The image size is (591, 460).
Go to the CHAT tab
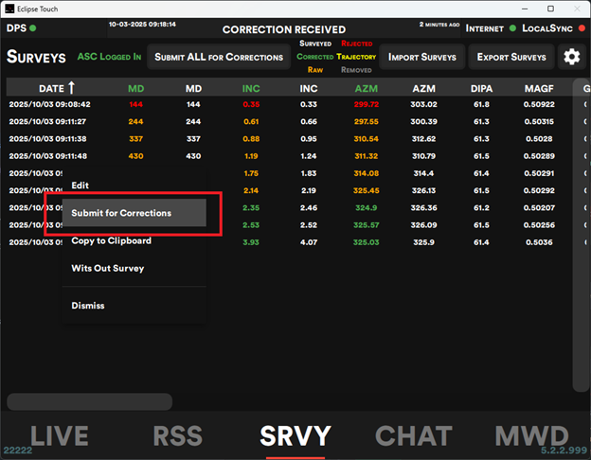point(413,435)
